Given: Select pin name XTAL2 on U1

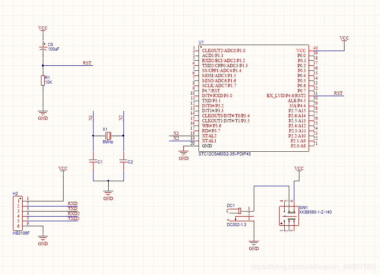Looking at the screenshot, I should [x=209, y=136].
